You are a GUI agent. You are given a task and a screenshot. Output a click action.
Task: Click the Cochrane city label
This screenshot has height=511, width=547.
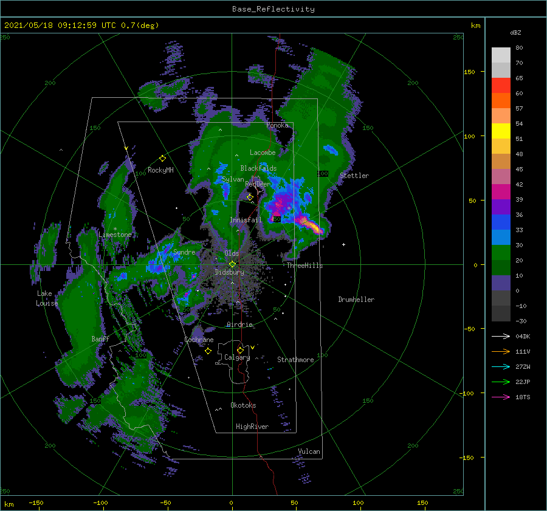199,340
